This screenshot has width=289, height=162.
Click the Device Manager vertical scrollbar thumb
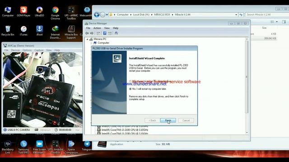pos(247,77)
